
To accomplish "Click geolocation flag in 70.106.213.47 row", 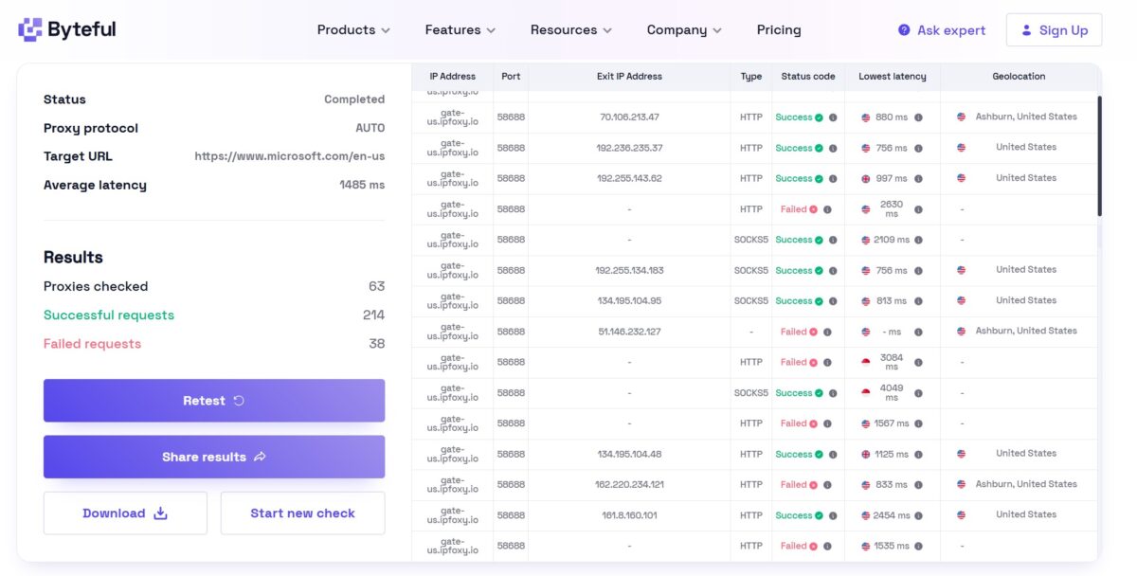I will click(x=961, y=117).
